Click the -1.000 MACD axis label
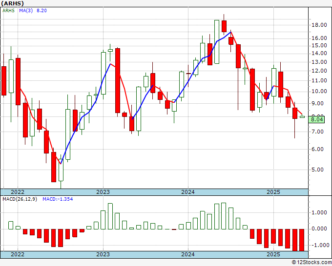Screen dimensions: 332x266 (319, 245)
